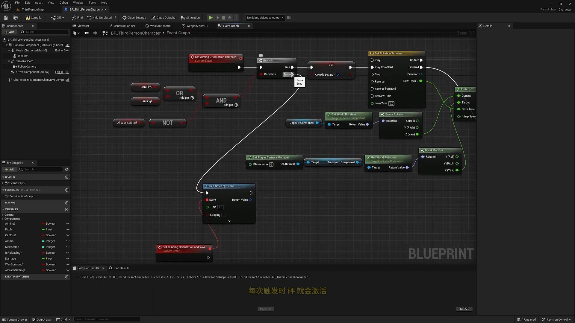The height and width of the screenshot is (323, 575).
Task: Add new item in My Blueprint
Action: 10,170
